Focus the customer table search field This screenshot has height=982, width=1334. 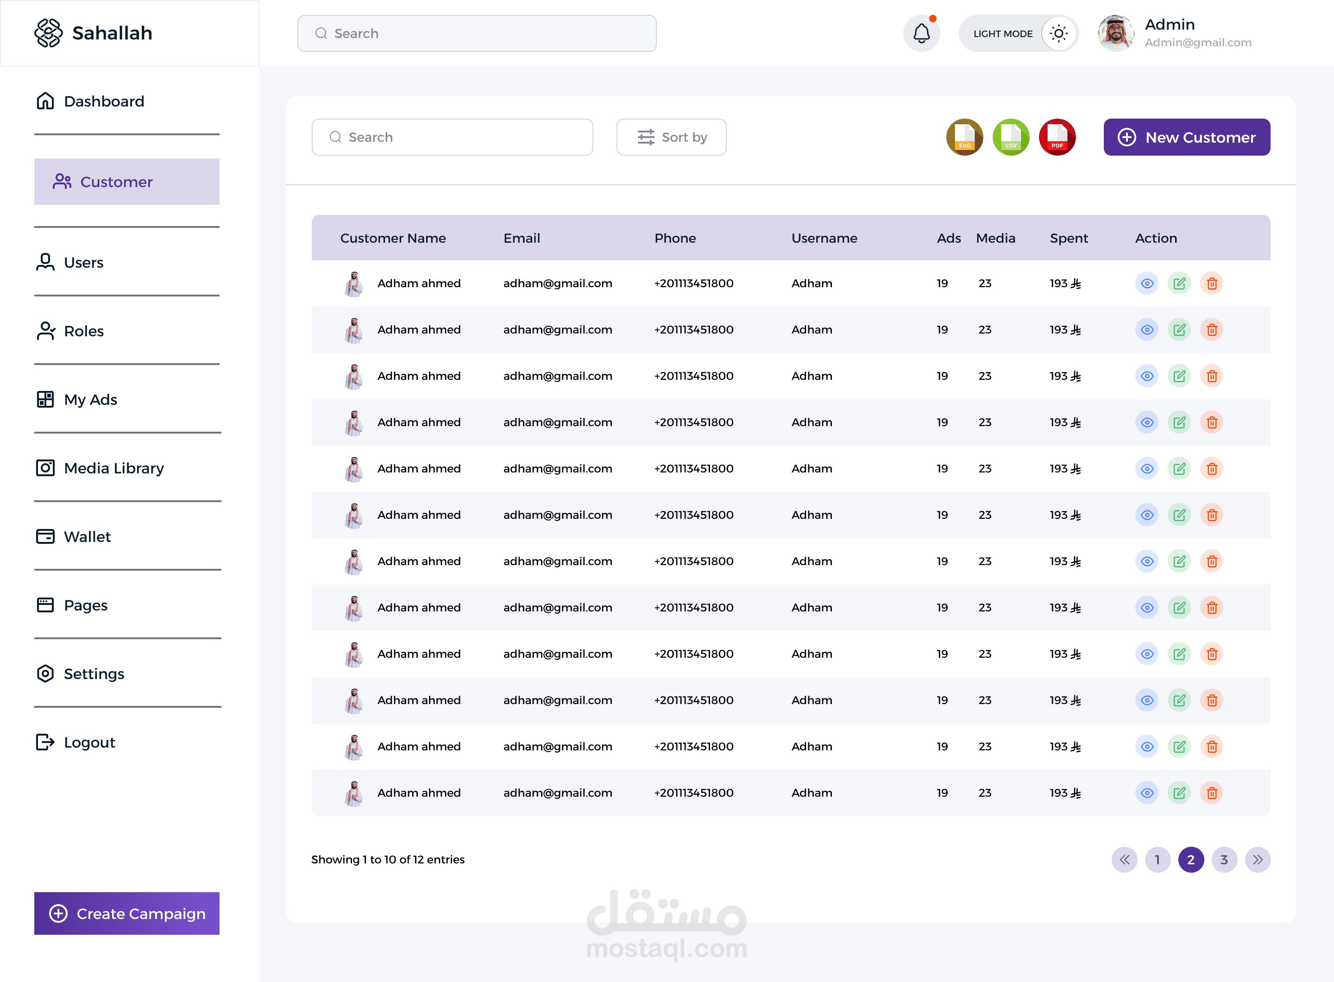coord(452,137)
